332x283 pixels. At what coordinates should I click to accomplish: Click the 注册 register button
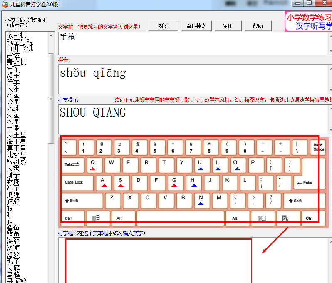click(x=228, y=26)
